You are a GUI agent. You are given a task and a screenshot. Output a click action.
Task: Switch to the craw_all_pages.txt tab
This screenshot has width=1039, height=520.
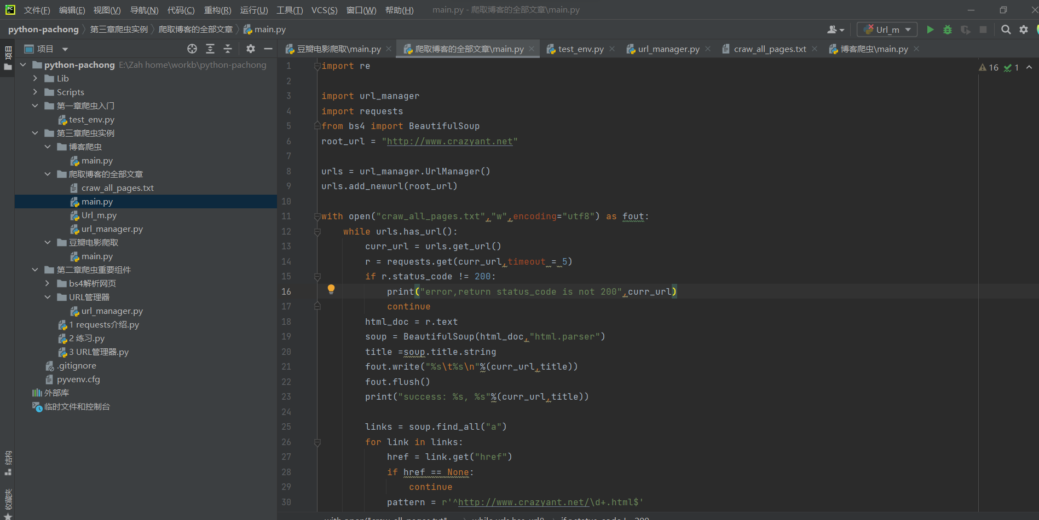[770, 49]
